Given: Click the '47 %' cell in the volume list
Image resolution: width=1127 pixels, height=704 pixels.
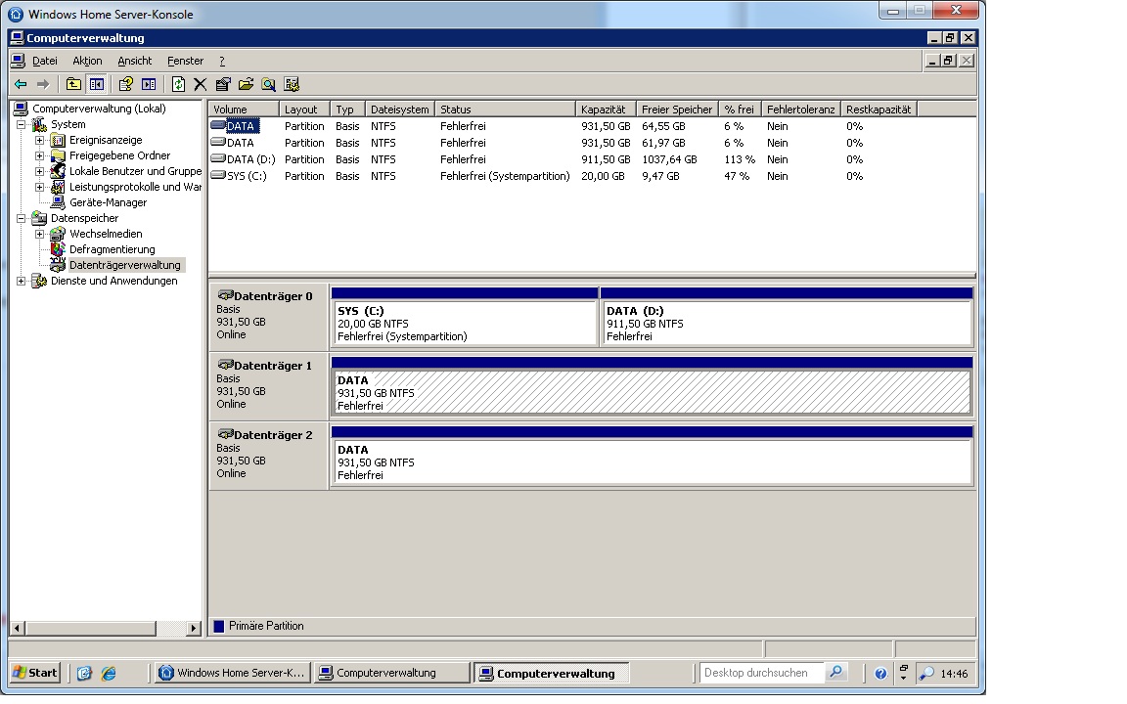Looking at the screenshot, I should tap(737, 176).
